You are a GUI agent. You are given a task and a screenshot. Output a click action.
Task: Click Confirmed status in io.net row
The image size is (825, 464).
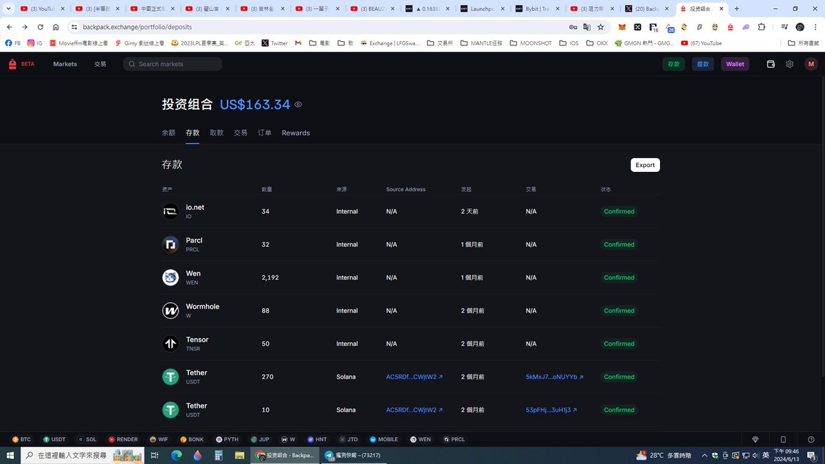click(x=619, y=212)
